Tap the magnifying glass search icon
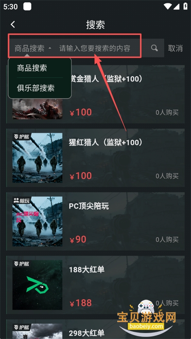Viewport: 191px width, 339px height. click(x=154, y=48)
